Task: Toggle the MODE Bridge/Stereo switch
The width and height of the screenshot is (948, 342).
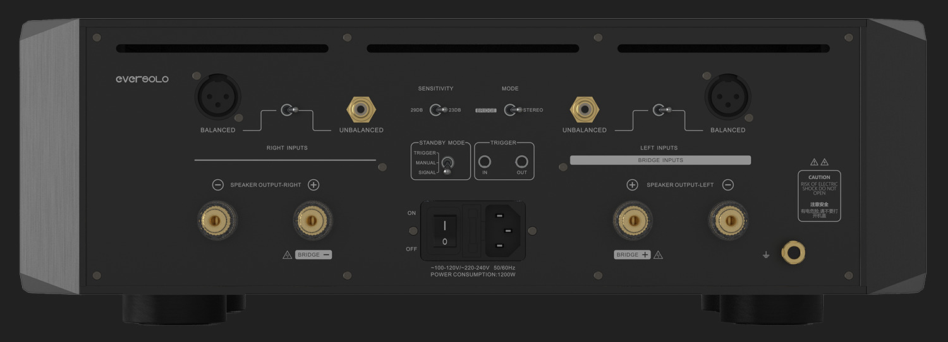Action: pyautogui.click(x=511, y=110)
